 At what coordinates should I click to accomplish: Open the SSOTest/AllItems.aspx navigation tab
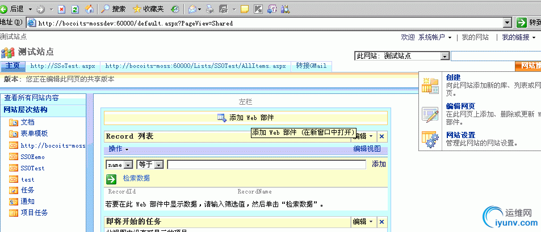pos(196,66)
